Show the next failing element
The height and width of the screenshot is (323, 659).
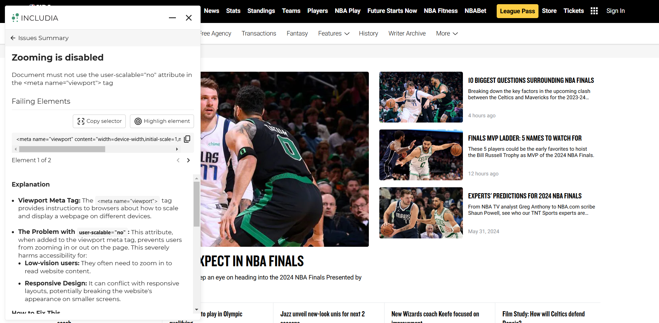point(188,160)
